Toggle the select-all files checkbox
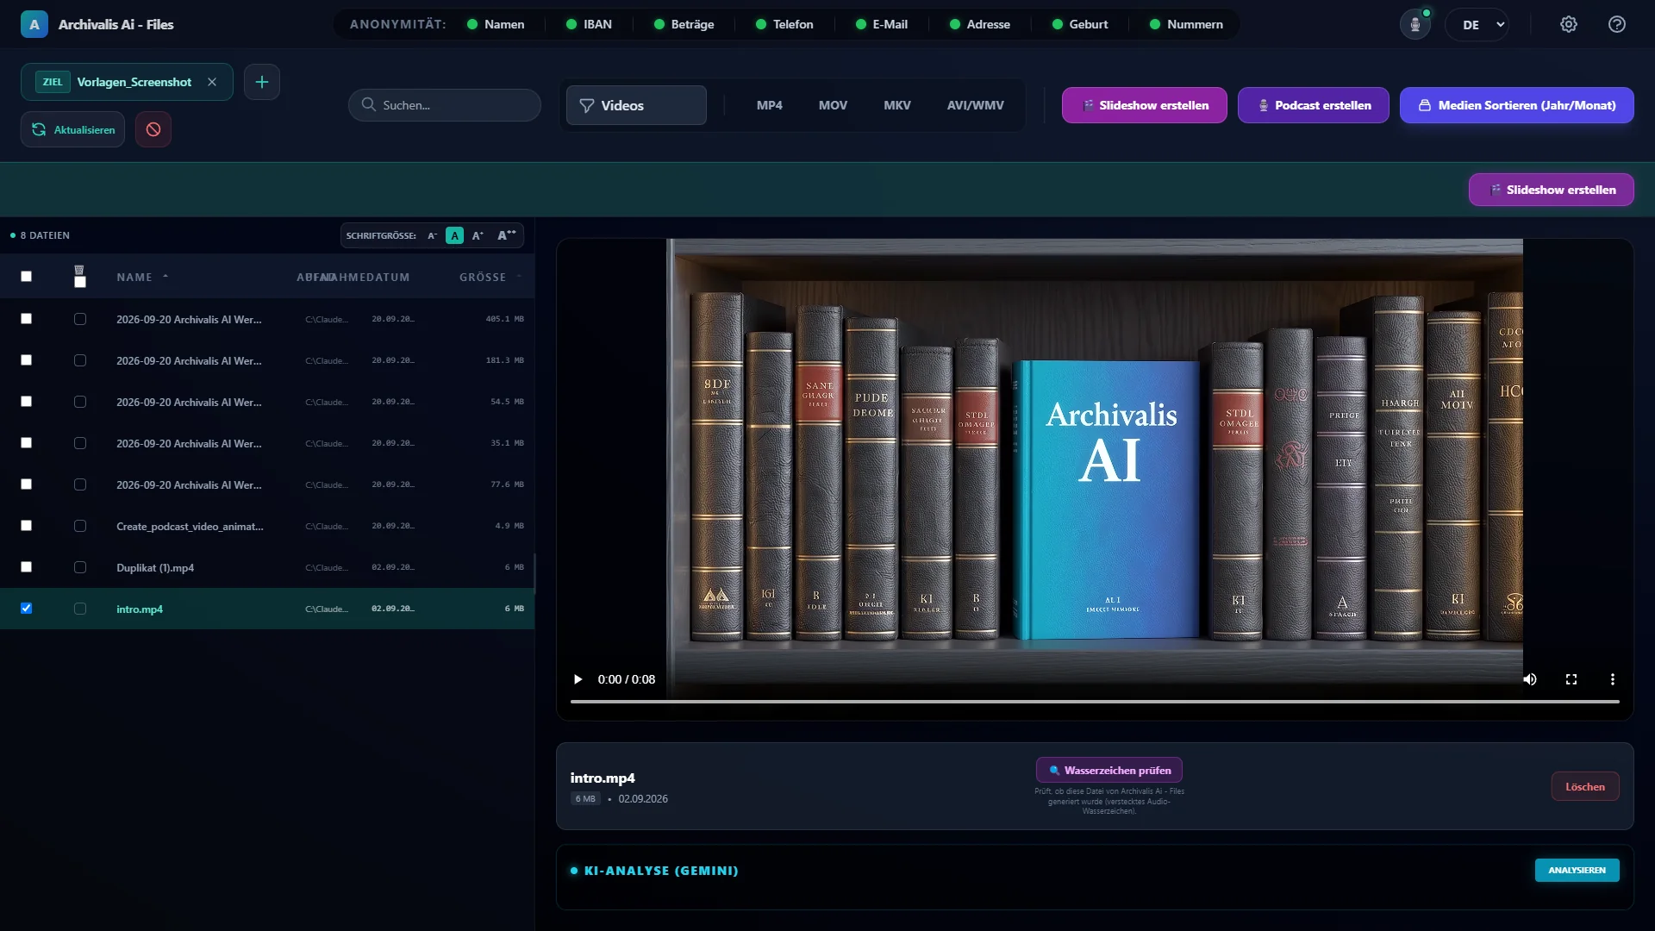This screenshot has width=1655, height=931. [x=26, y=276]
